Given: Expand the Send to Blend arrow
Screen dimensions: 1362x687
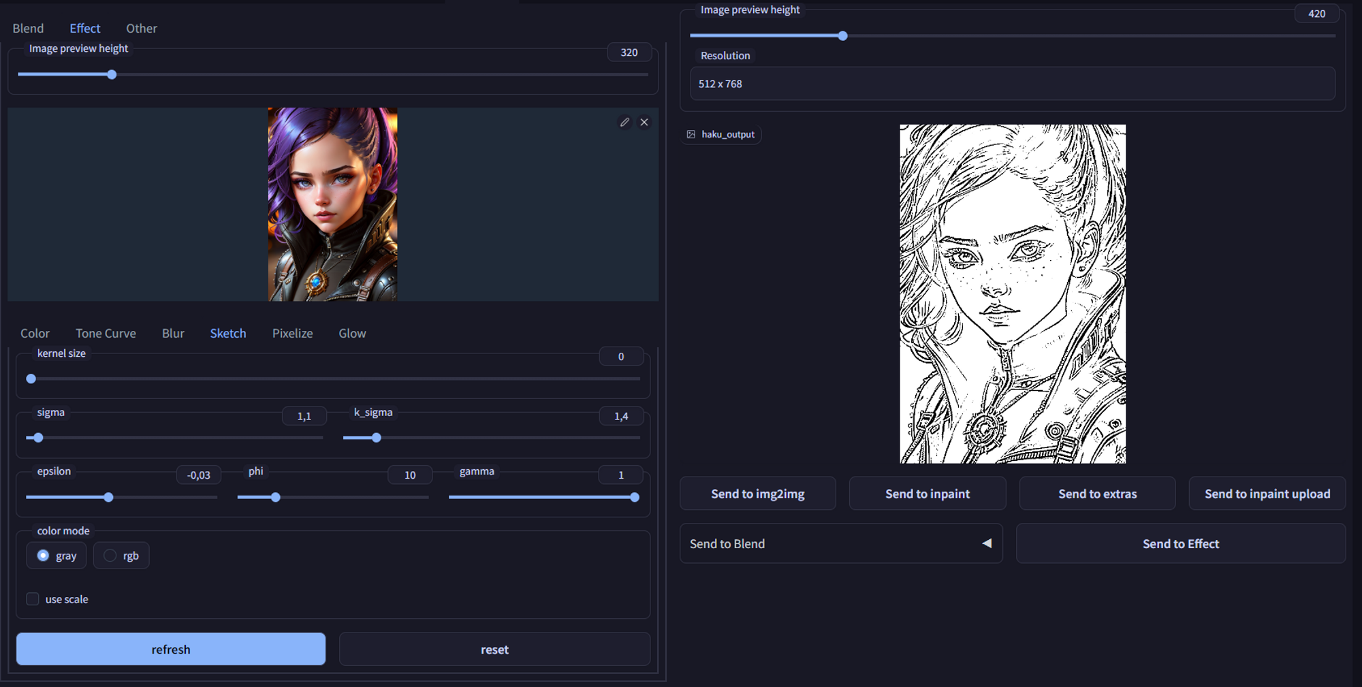Looking at the screenshot, I should pyautogui.click(x=986, y=543).
